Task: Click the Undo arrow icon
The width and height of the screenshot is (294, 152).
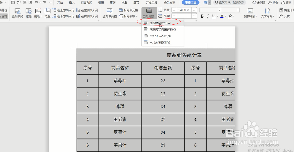Action: 37,2
